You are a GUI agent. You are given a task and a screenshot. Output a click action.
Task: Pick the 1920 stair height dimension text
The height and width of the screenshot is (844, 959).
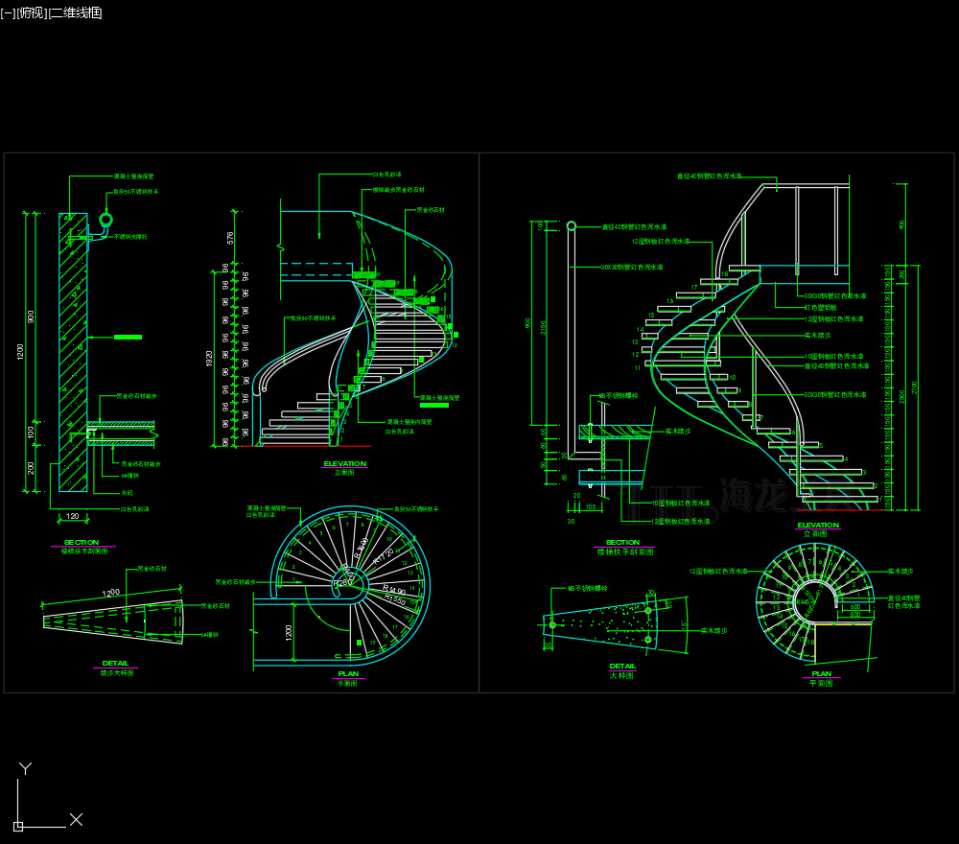click(208, 358)
